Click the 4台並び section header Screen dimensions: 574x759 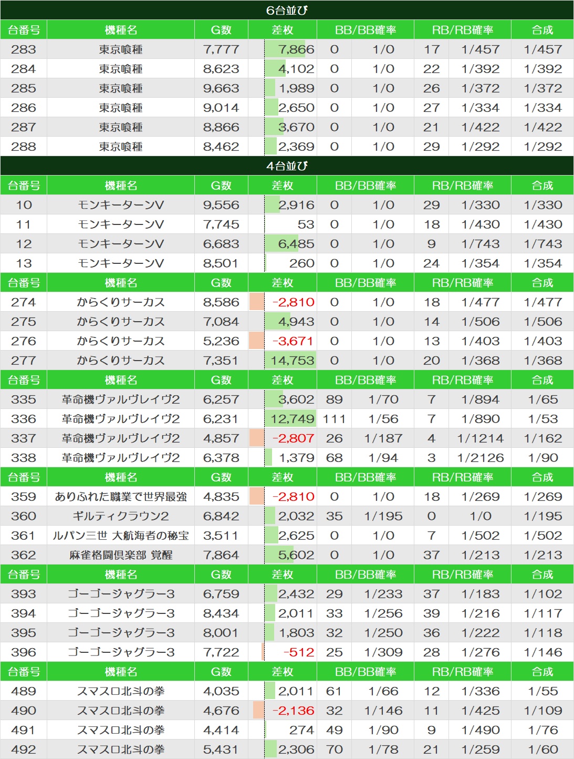(287, 166)
